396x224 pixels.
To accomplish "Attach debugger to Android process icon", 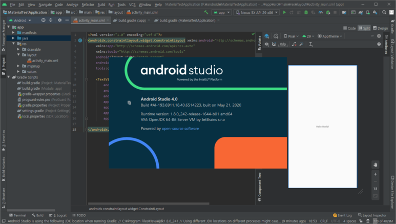I will coord(328,12).
